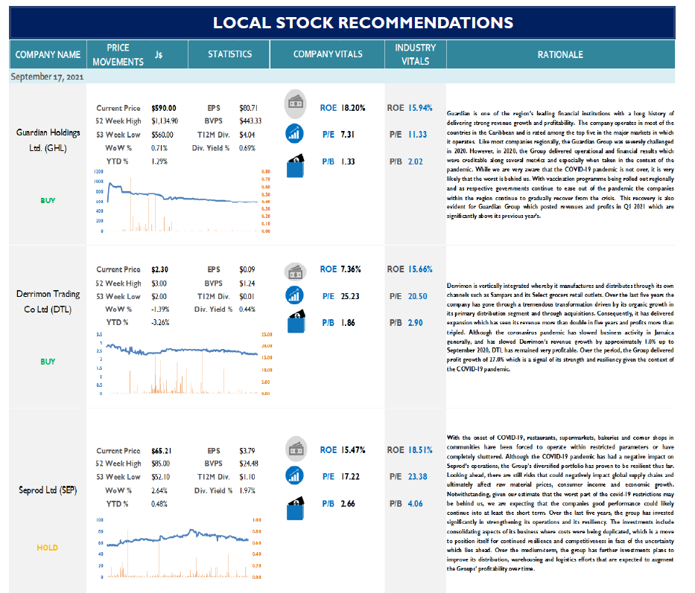Click Guardian Holdings ROE money icon

point(295,103)
